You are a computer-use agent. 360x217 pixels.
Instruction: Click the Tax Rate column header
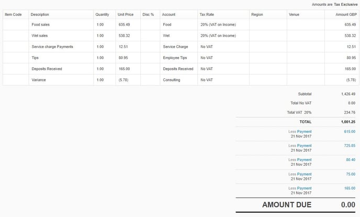[x=207, y=15]
